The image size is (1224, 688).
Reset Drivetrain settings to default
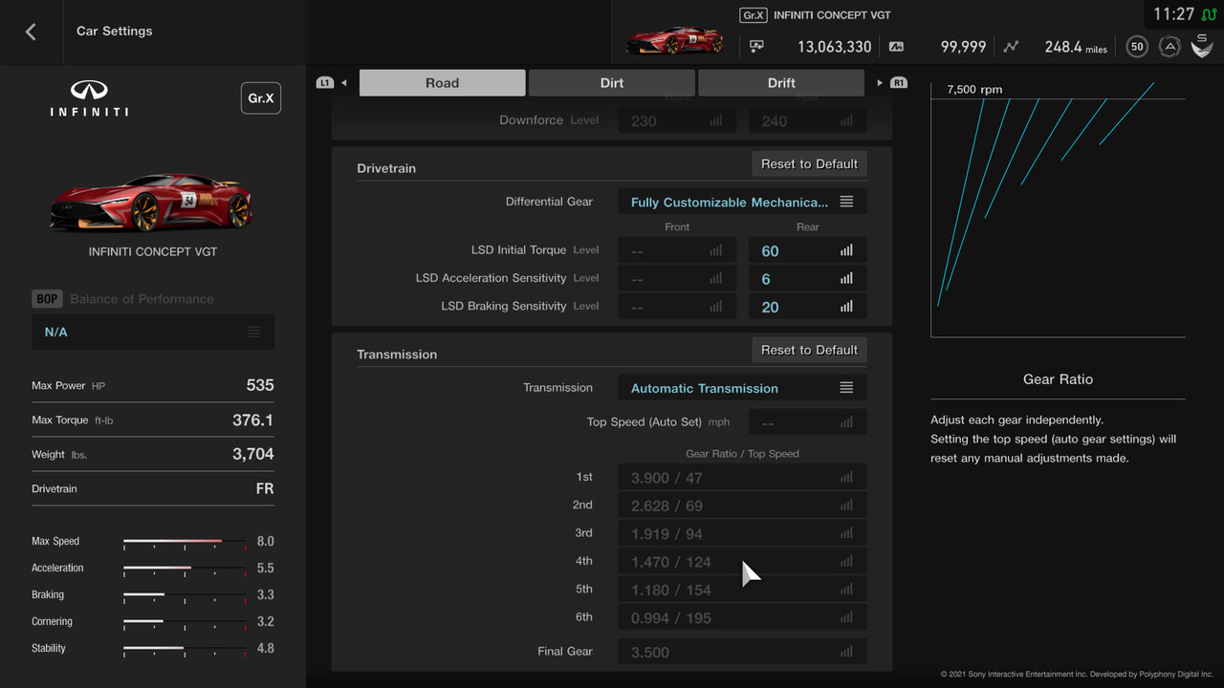coord(809,163)
